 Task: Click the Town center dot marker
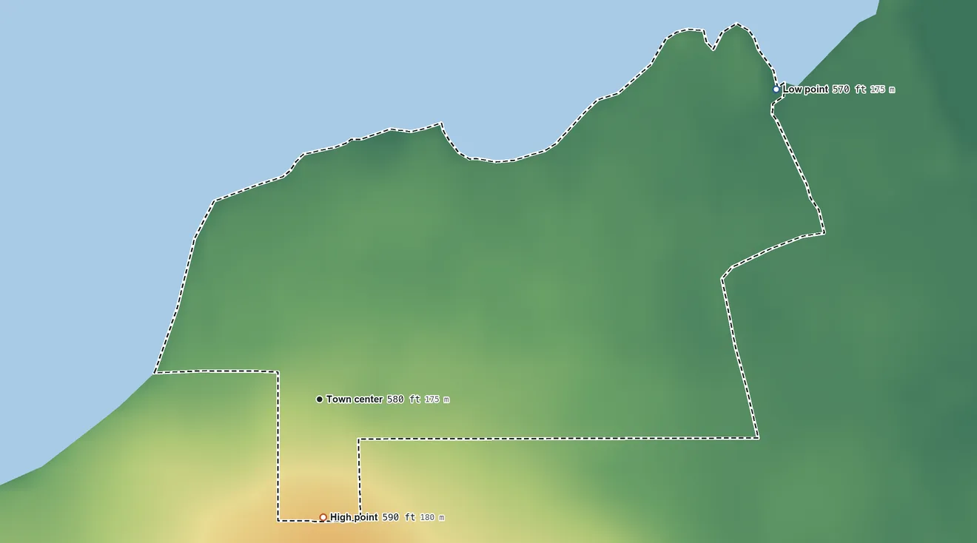[320, 399]
